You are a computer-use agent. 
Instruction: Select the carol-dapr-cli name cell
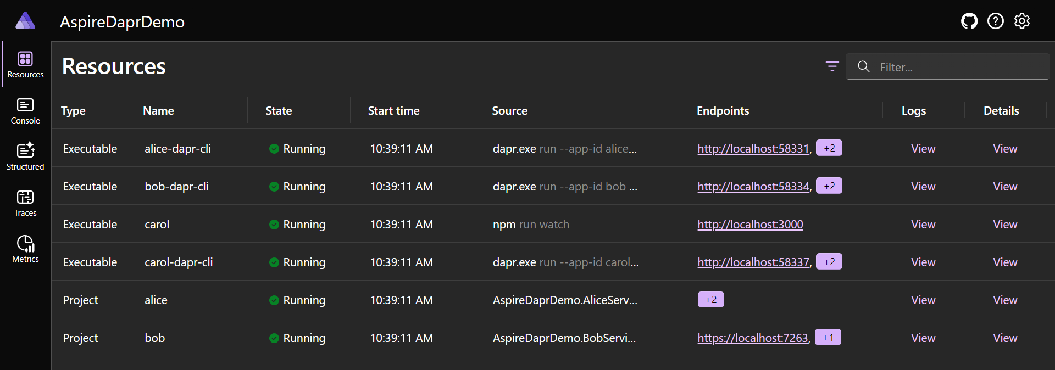[x=179, y=262]
